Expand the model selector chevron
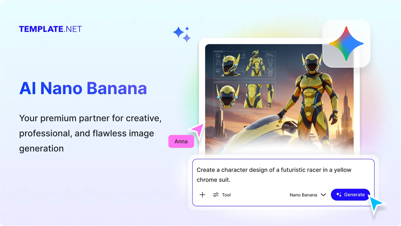The height and width of the screenshot is (226, 401). pos(323,195)
